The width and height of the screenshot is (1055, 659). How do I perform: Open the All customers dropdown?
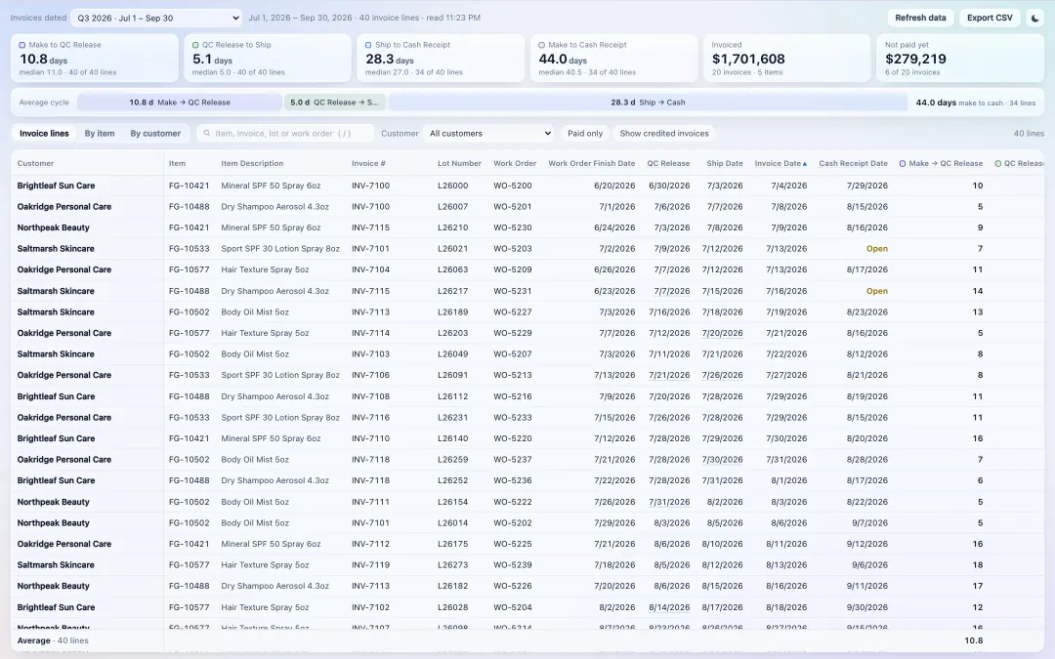[489, 133]
